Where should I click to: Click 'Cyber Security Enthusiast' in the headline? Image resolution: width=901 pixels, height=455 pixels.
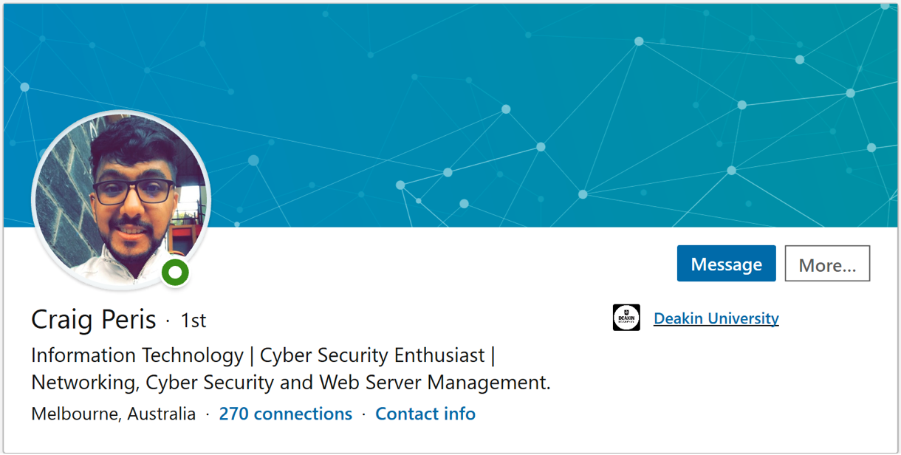tap(372, 355)
